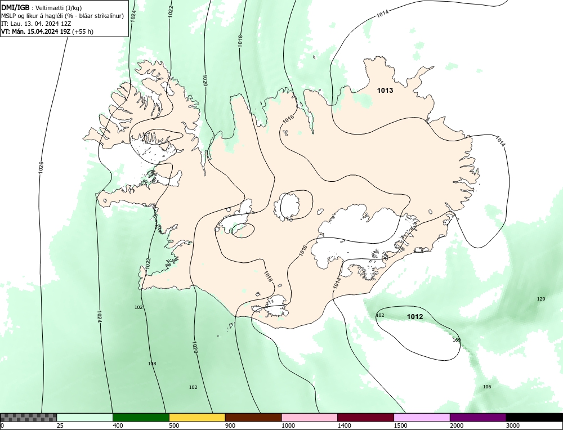Click legend tick label 2000
This screenshot has height=430, width=563.
pyautogui.click(x=457, y=425)
